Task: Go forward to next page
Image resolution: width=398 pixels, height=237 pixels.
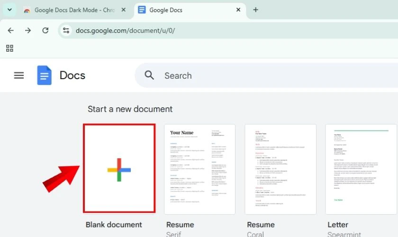Action: [28, 30]
